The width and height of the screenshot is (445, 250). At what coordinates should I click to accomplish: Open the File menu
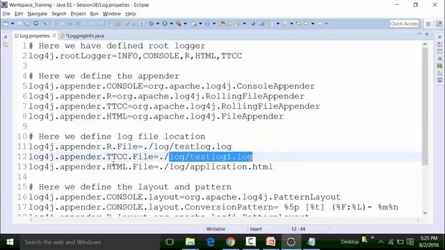click(x=6, y=14)
